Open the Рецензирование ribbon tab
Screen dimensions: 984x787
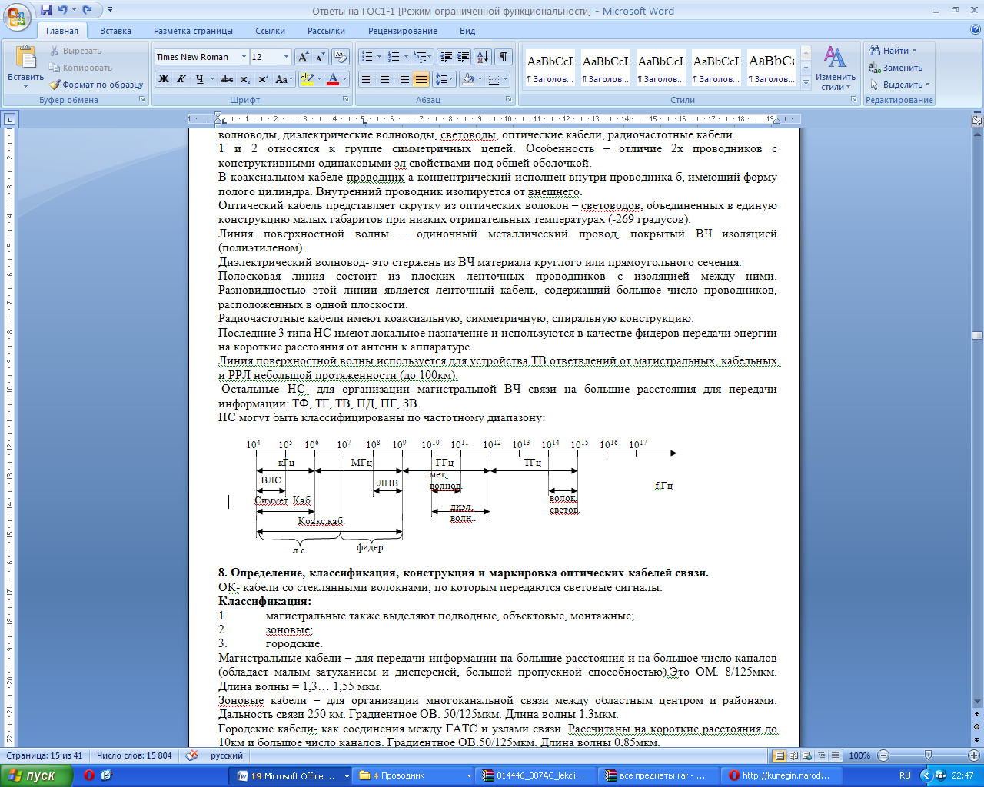coord(402,31)
